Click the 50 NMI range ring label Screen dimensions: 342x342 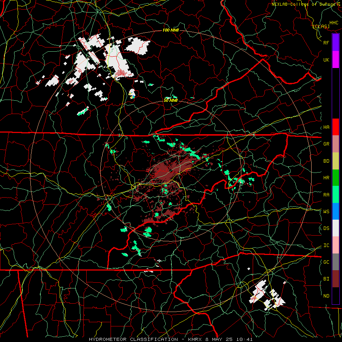pos(171,101)
